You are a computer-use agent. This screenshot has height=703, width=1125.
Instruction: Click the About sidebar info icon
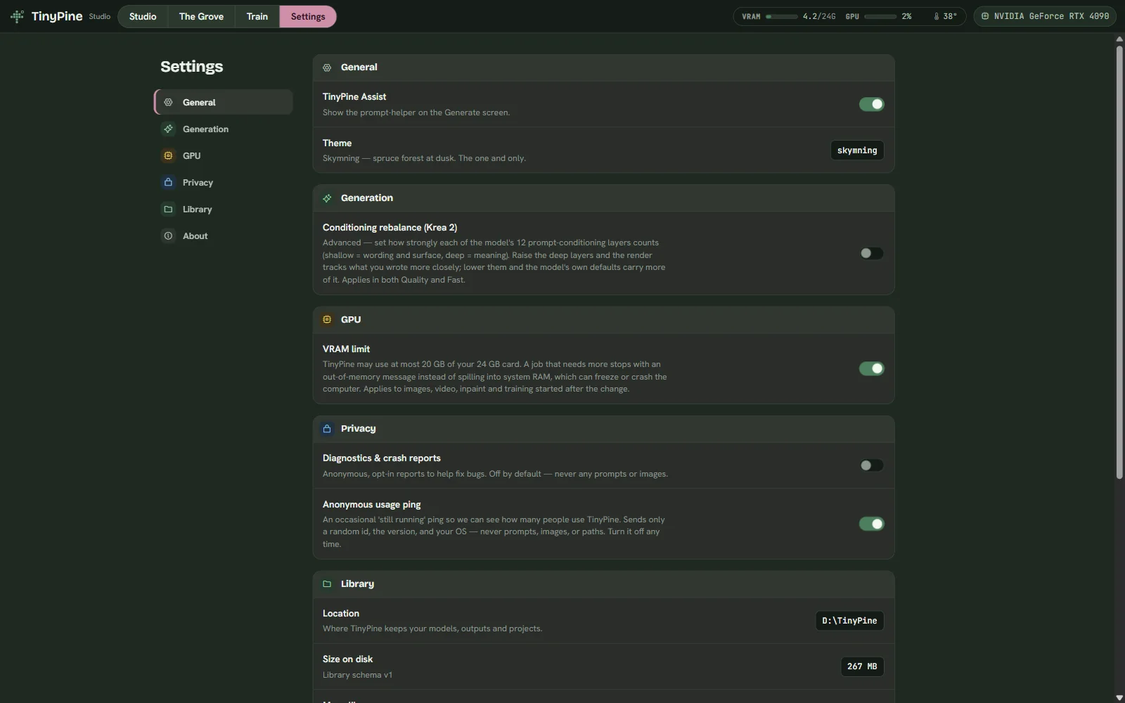168,236
